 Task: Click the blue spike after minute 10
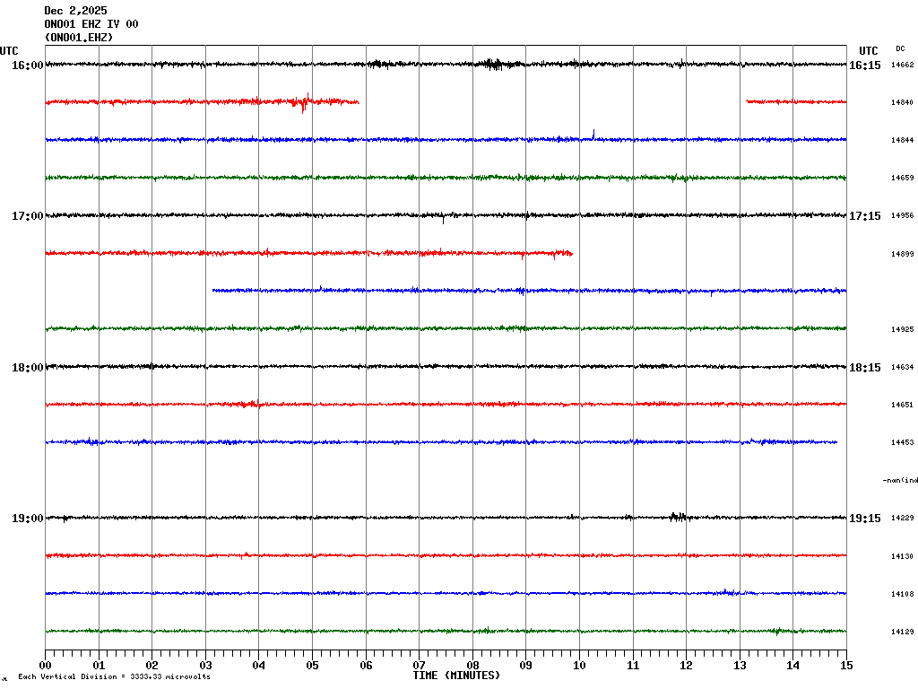(x=593, y=134)
